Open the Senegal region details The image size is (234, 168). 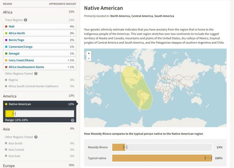point(40,53)
